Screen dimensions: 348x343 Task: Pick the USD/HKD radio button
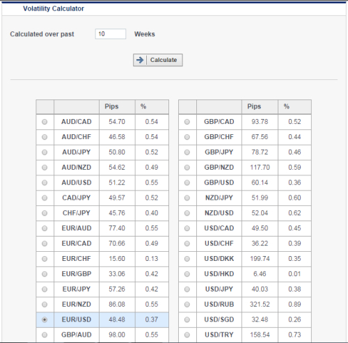click(x=187, y=274)
